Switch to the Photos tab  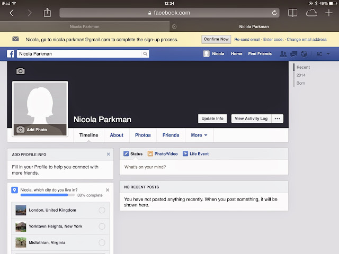pos(143,135)
